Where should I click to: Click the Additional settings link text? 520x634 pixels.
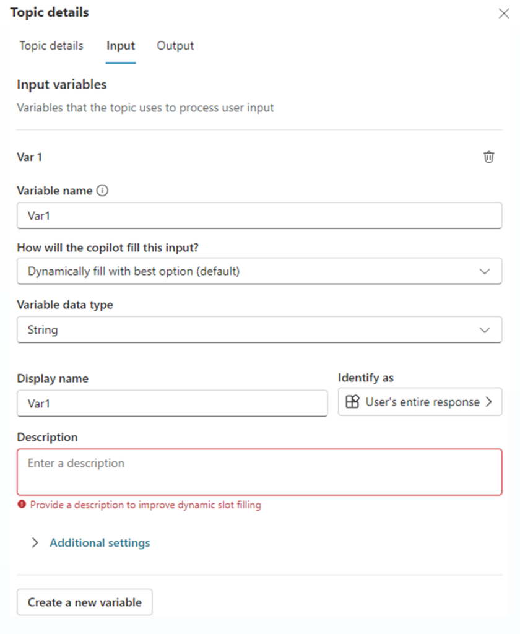pyautogui.click(x=100, y=543)
